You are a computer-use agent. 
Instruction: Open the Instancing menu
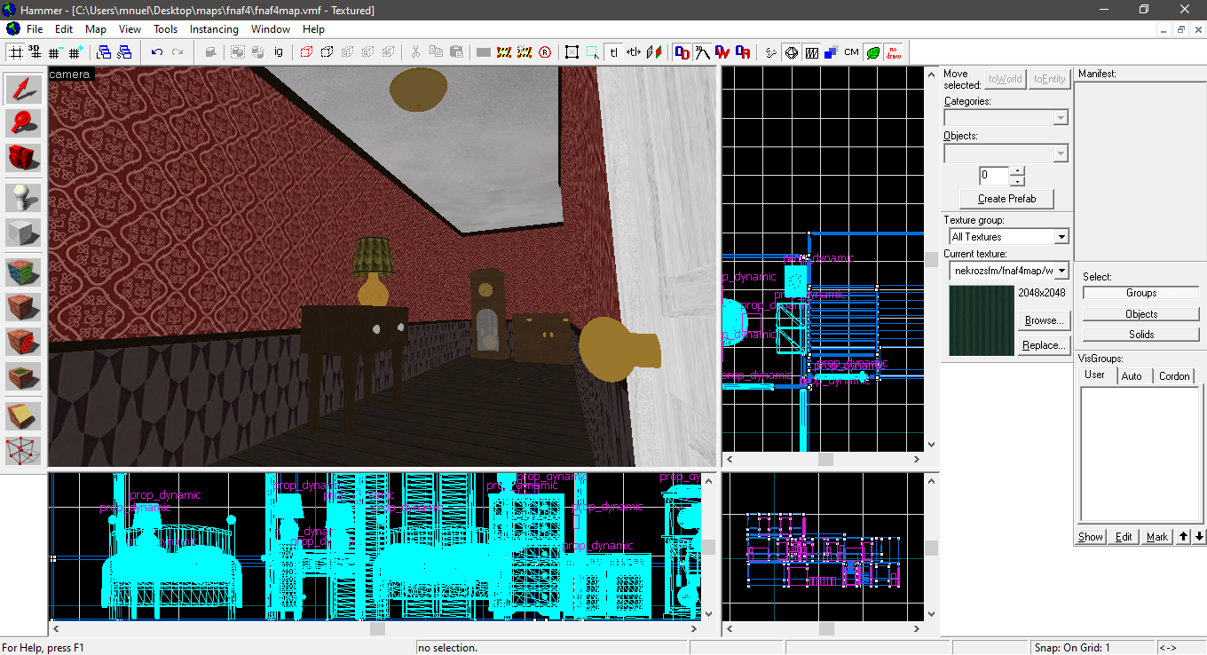coord(214,29)
